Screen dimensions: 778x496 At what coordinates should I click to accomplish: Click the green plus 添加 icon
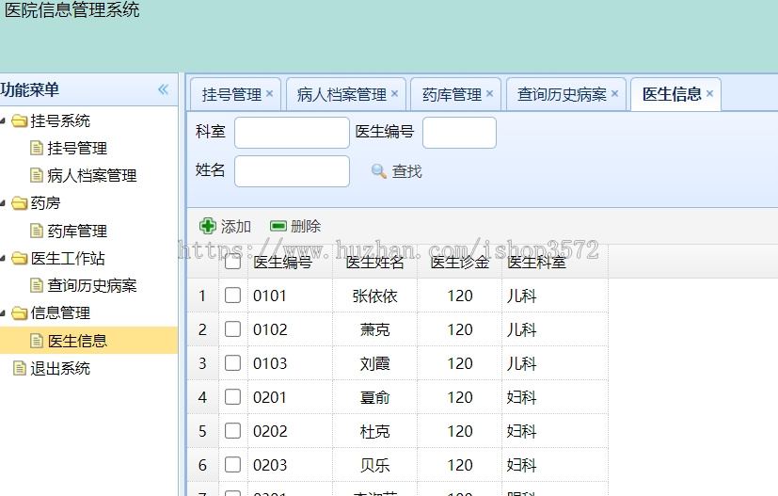click(x=207, y=226)
